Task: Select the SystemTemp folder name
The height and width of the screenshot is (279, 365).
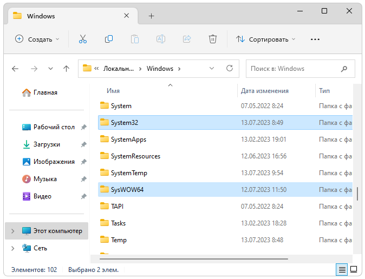Action: pos(129,173)
